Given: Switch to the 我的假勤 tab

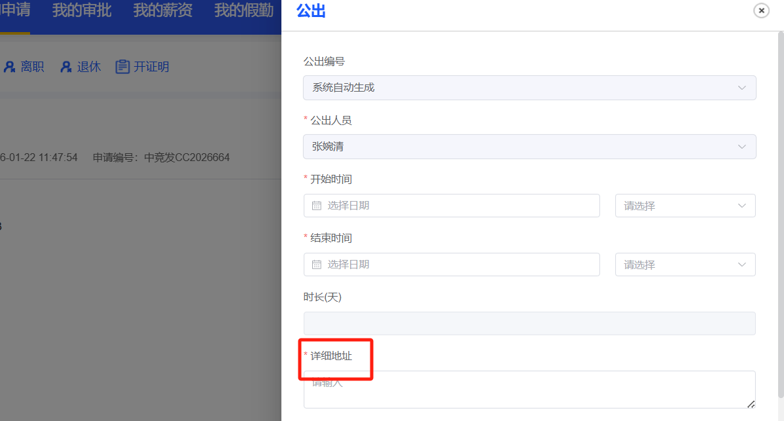Looking at the screenshot, I should click(244, 10).
